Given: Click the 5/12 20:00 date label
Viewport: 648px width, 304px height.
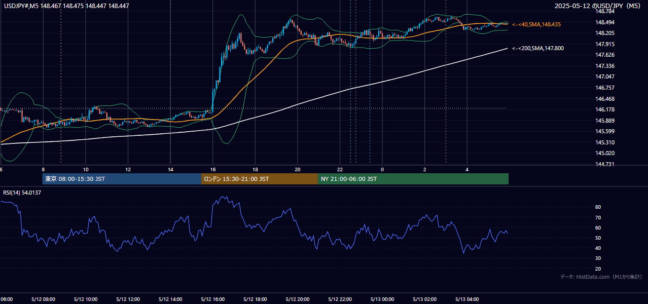Looking at the screenshot, I should (298, 299).
